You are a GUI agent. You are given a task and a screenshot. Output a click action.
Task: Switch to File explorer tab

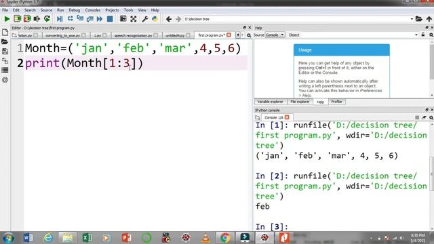pos(300,102)
